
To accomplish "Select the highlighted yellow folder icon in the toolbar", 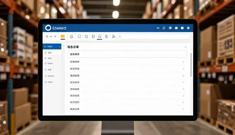I will tap(63, 36).
